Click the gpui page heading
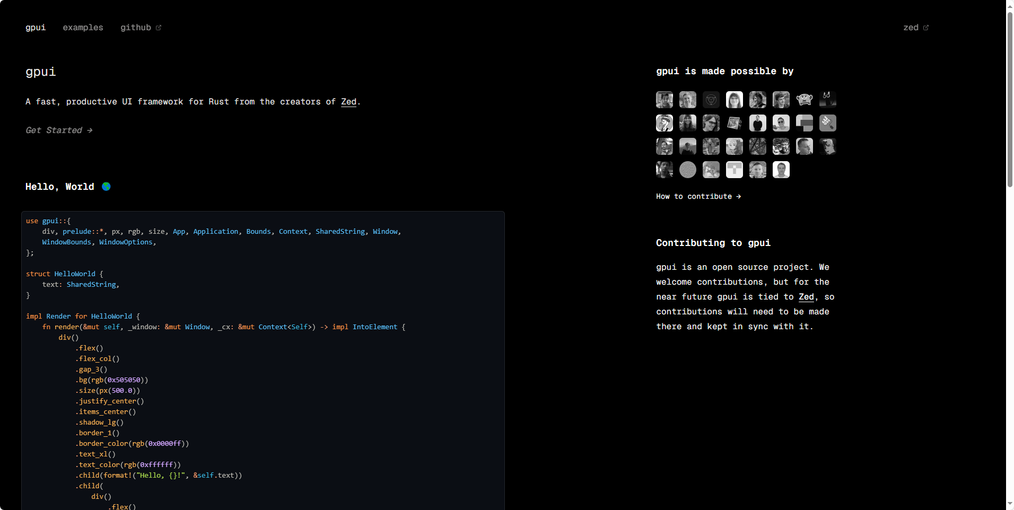Image resolution: width=1014 pixels, height=510 pixels. tap(40, 72)
